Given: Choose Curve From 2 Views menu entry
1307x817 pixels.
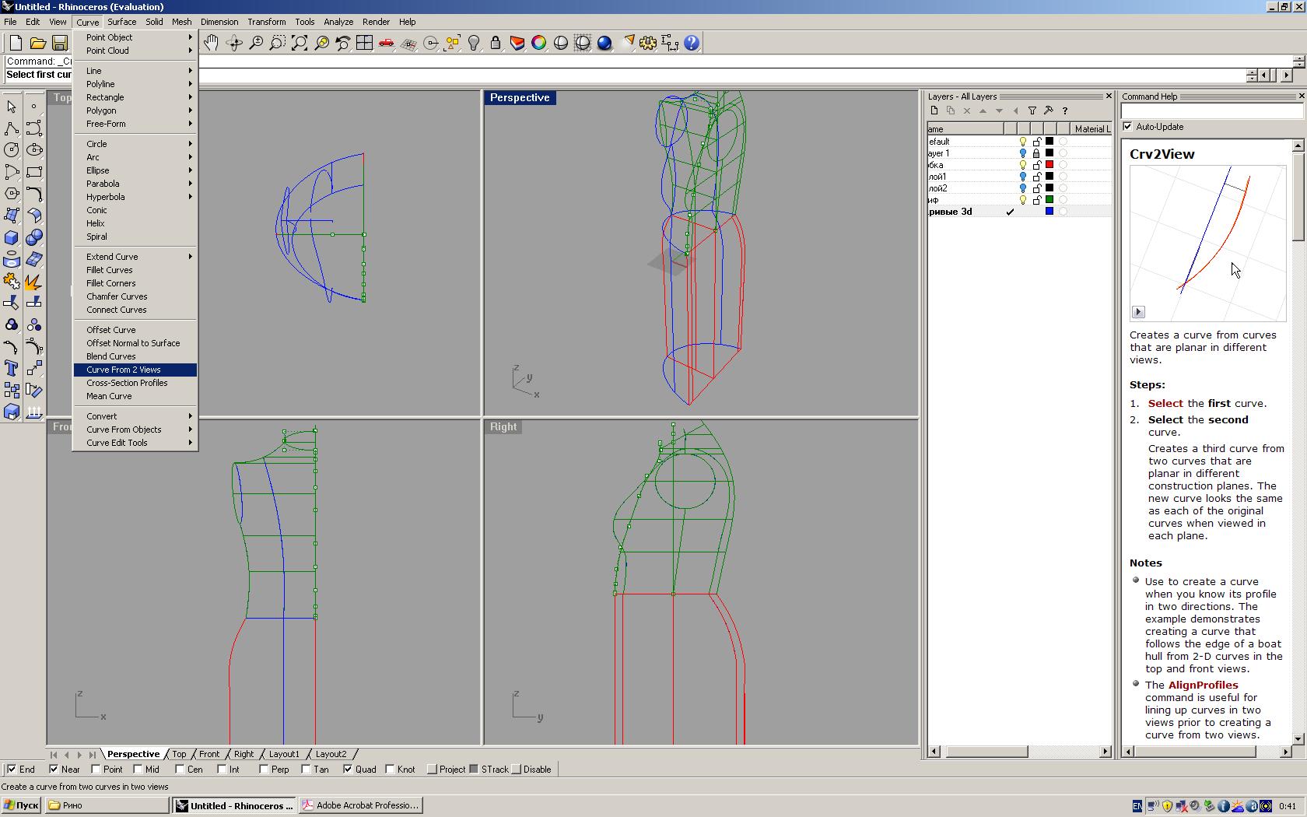Looking at the screenshot, I should (x=124, y=370).
